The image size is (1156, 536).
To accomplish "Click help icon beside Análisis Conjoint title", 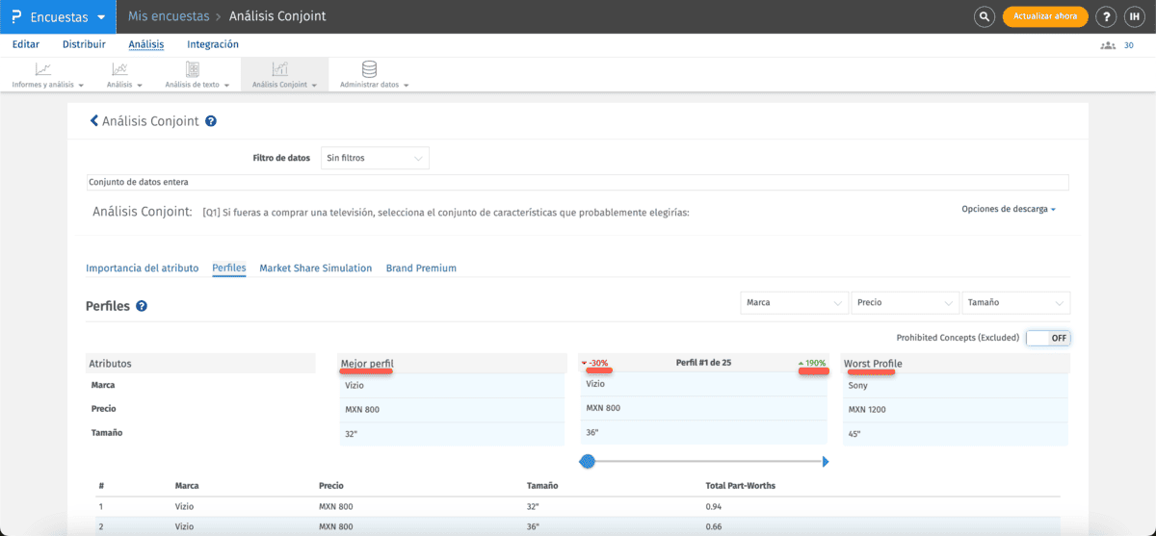I will coord(211,121).
